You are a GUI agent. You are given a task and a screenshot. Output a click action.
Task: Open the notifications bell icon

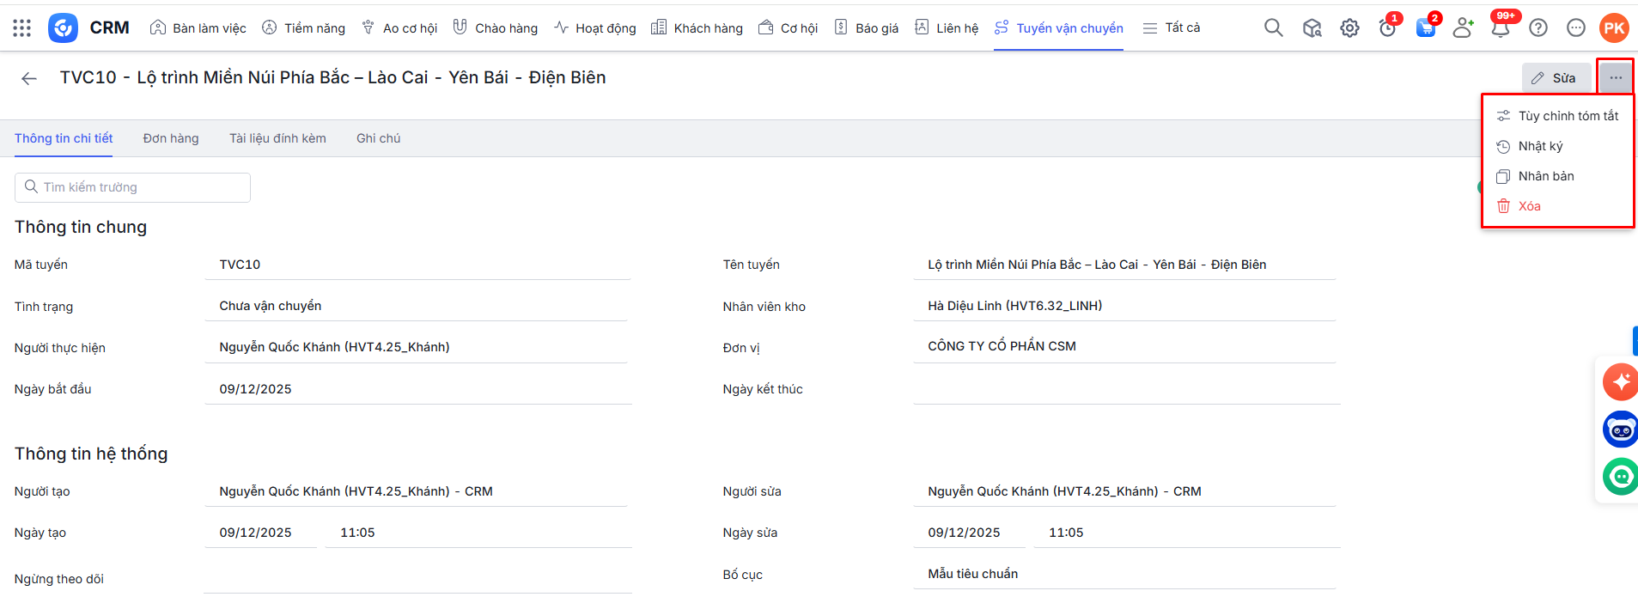pos(1500,28)
